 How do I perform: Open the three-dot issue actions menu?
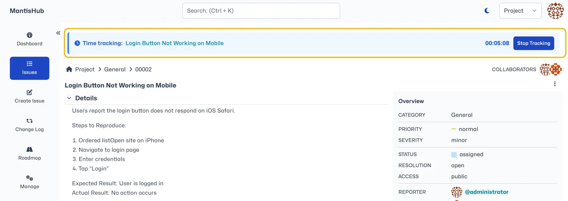555,84
